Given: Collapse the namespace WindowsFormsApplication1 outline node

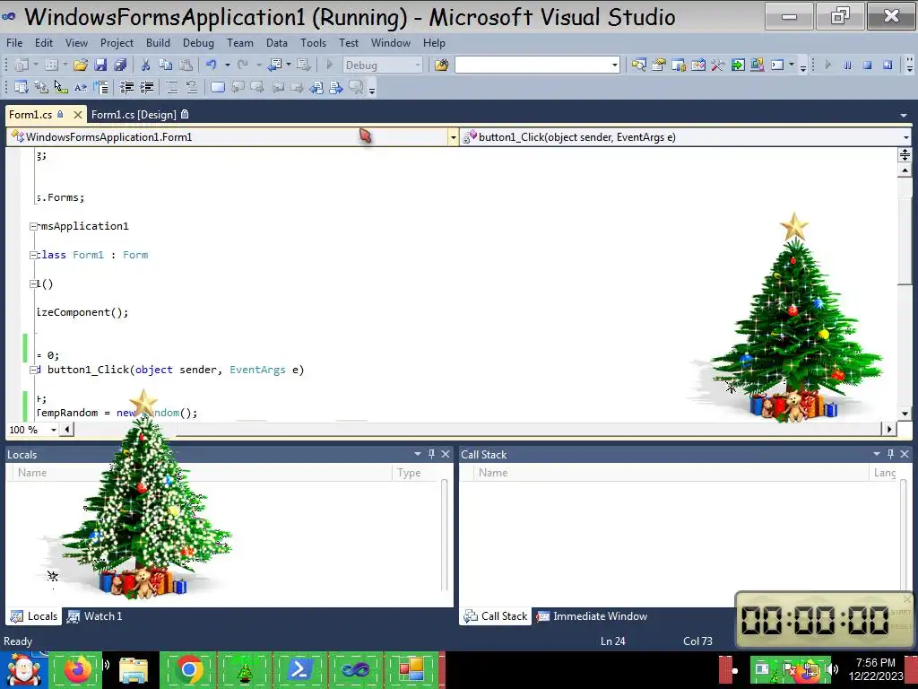Looking at the screenshot, I should click(x=33, y=226).
